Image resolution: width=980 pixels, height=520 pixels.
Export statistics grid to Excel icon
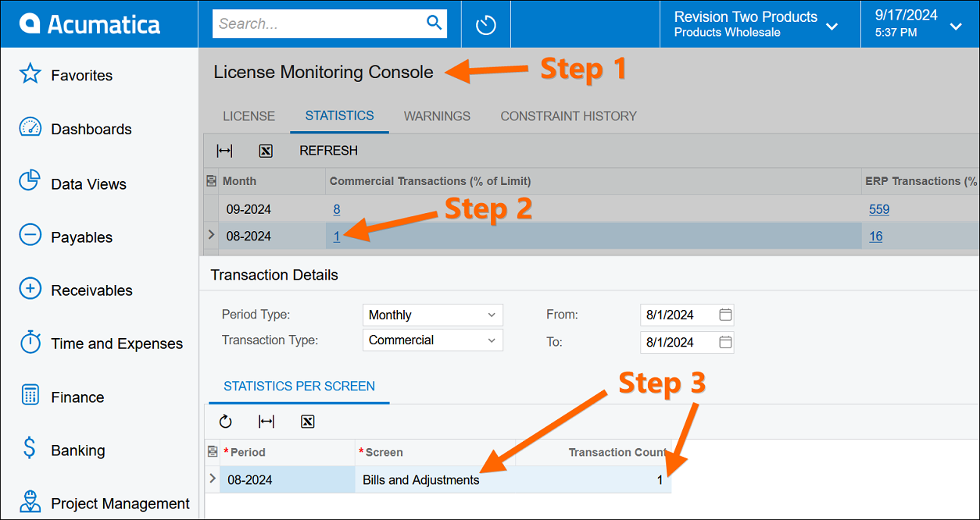tap(266, 151)
